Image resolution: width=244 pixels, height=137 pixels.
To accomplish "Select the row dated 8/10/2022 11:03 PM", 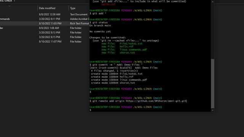I will point(45,23).
